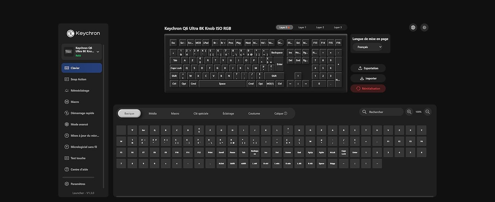
Task: Switch to the Coutume tab
Action: [254, 113]
